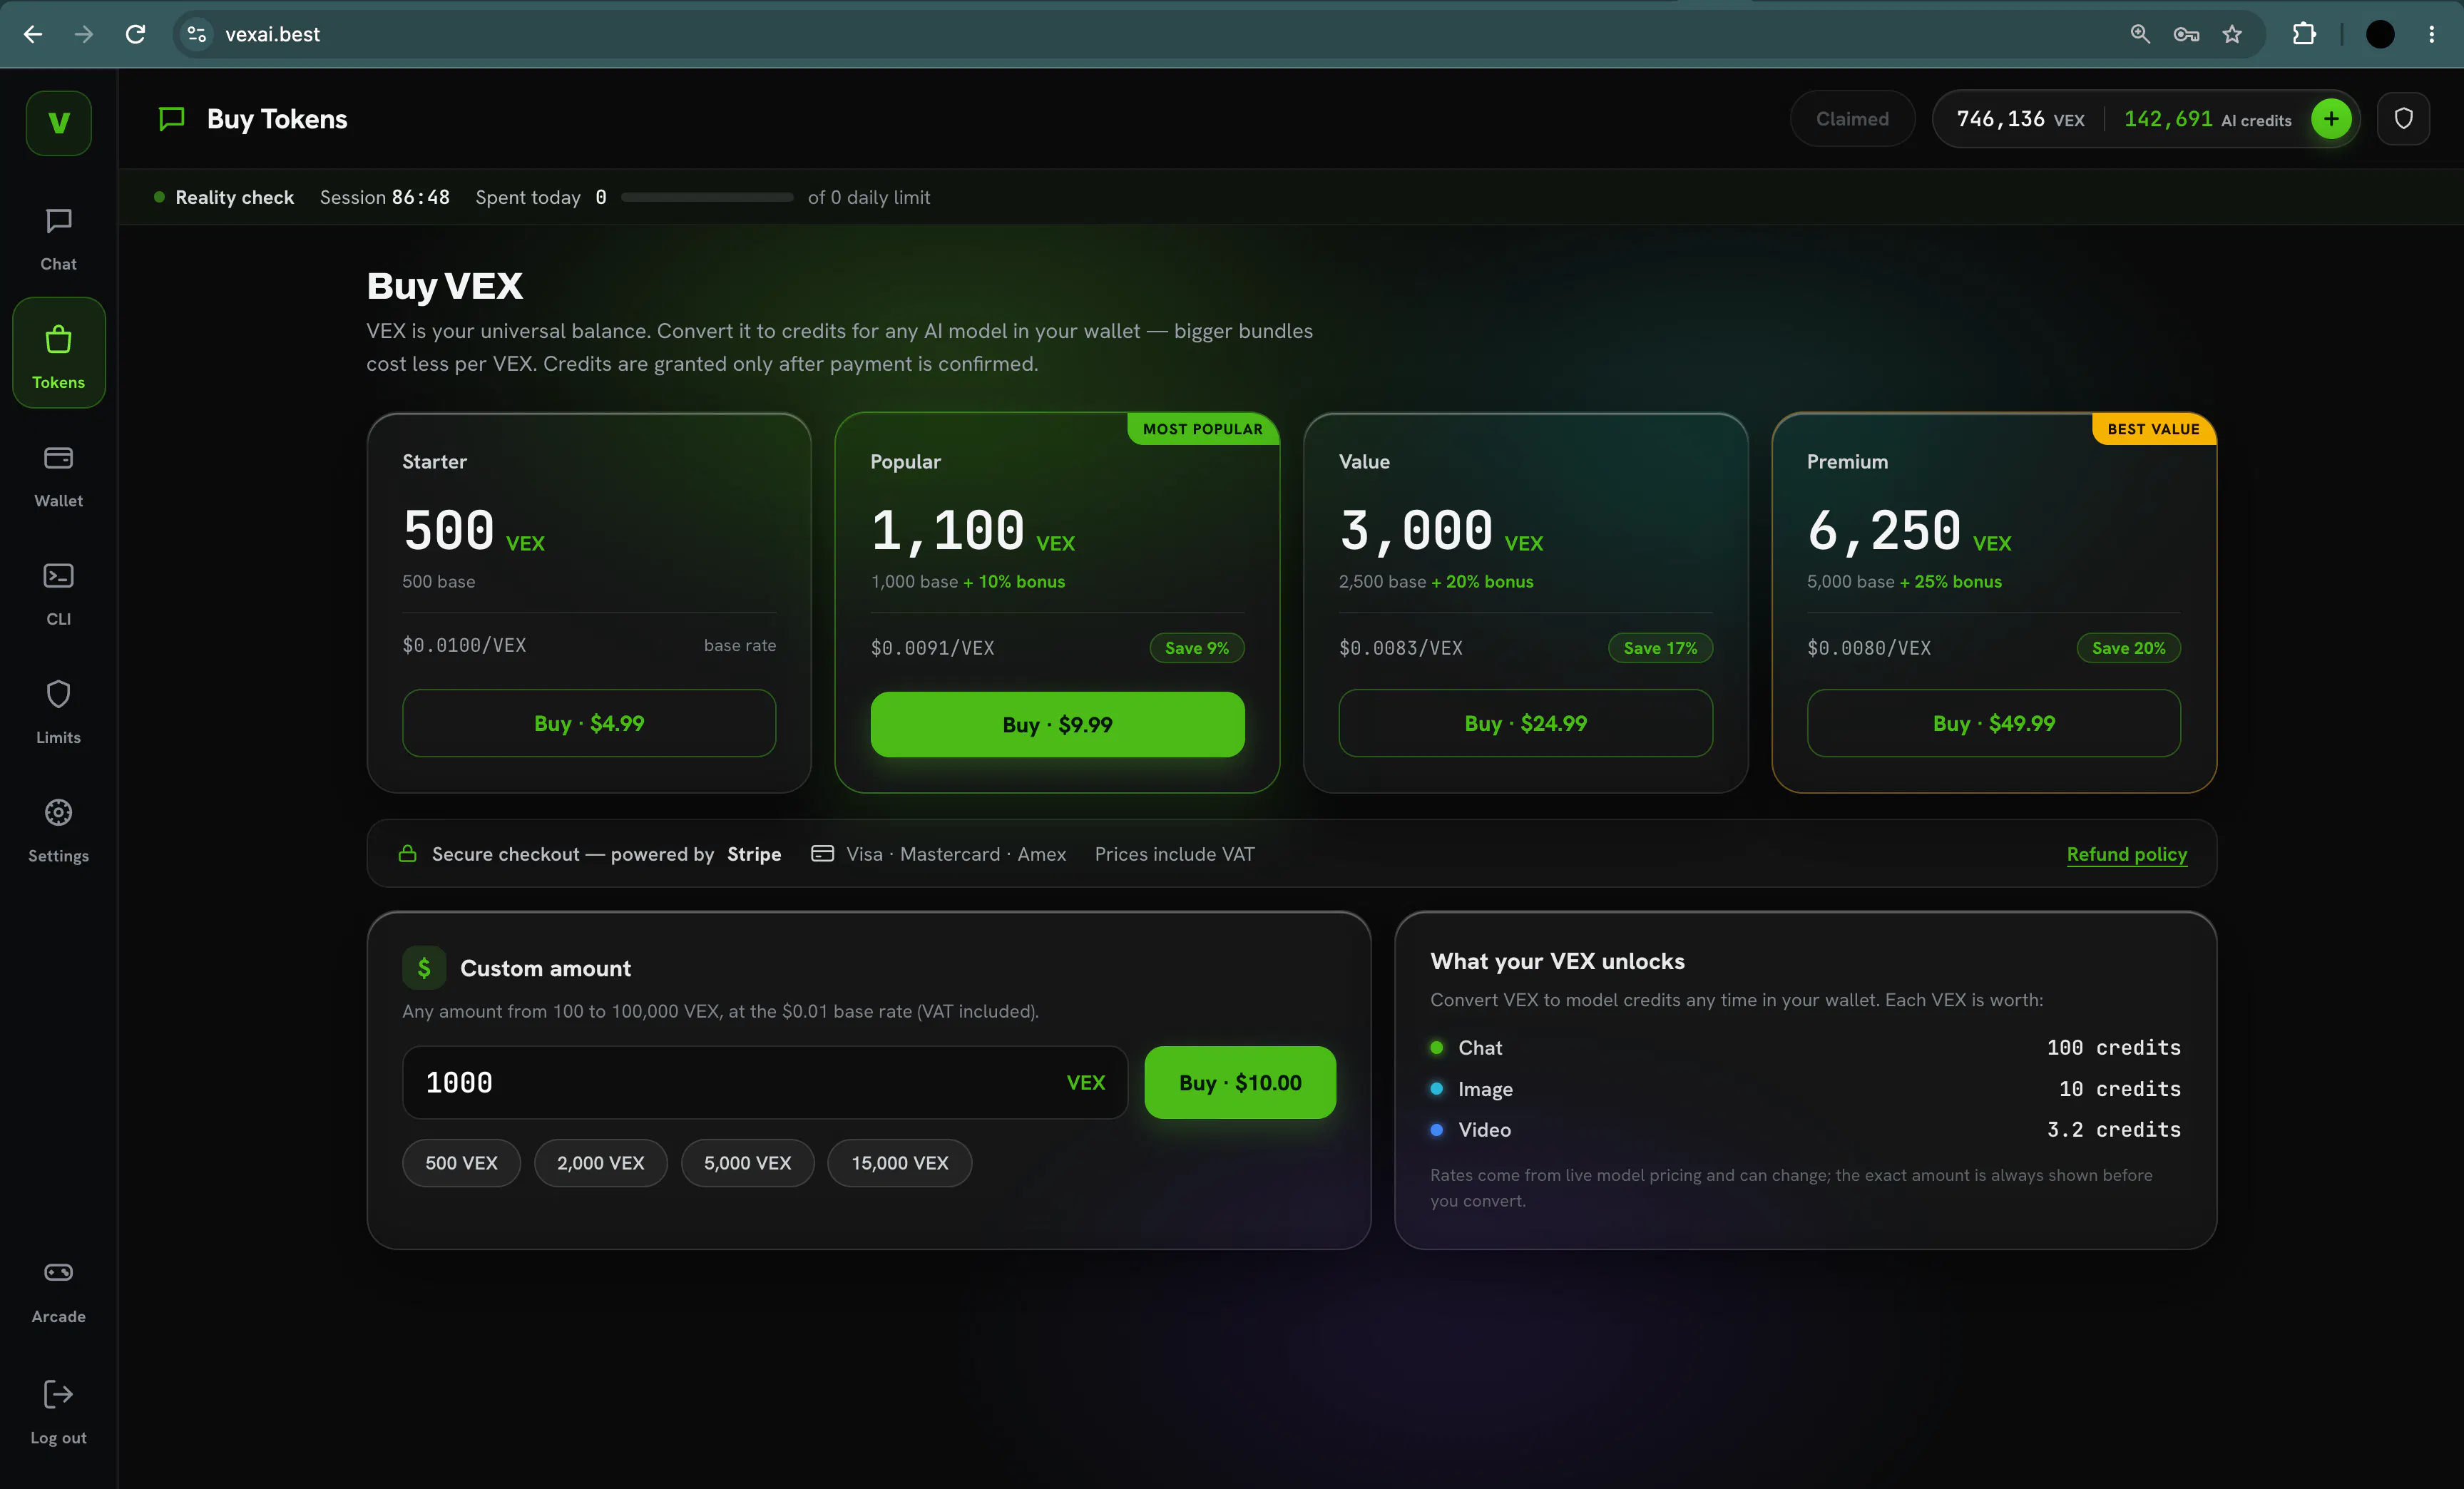Viewport: 2464px width, 1489px height.
Task: Click the 1,000 base + 10% bonus text
Action: click(x=967, y=581)
